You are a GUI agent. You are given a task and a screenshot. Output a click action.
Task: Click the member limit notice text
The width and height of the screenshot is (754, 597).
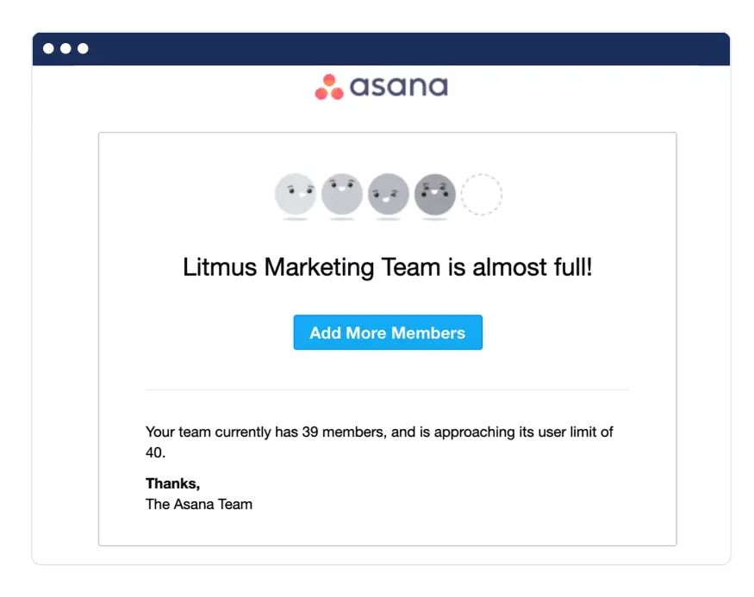point(379,441)
